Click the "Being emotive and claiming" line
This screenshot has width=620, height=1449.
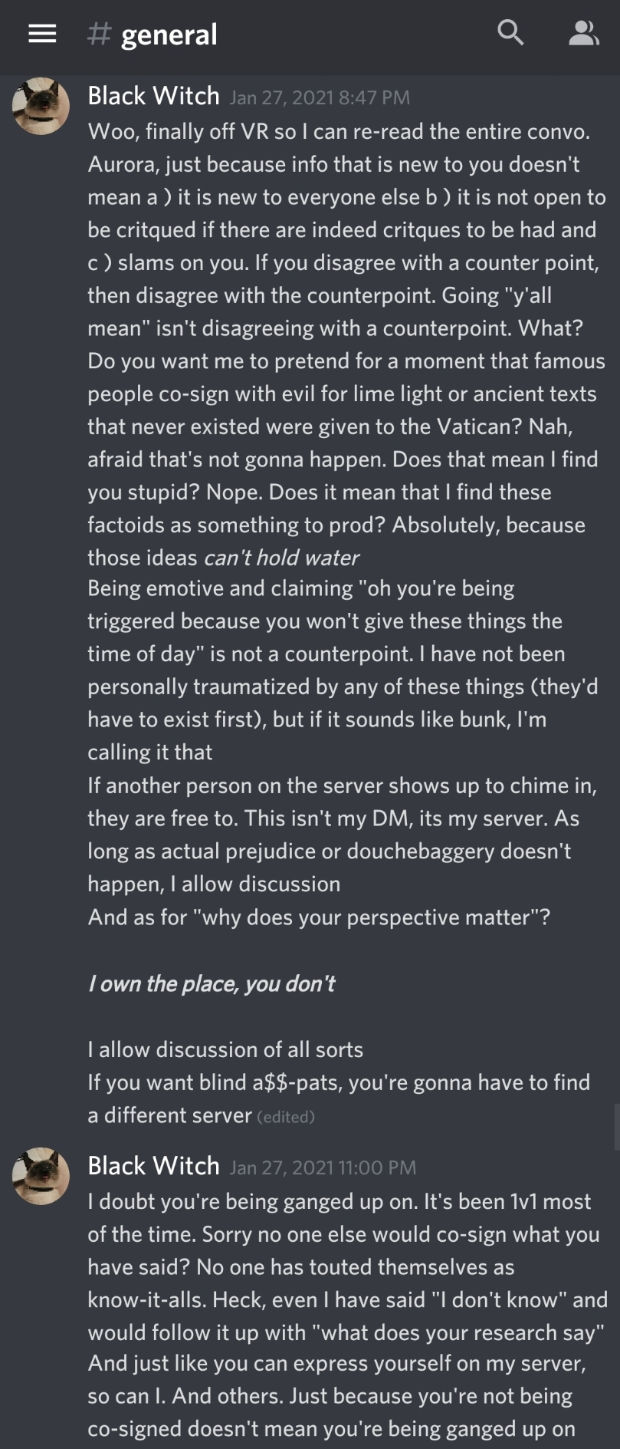pos(300,588)
